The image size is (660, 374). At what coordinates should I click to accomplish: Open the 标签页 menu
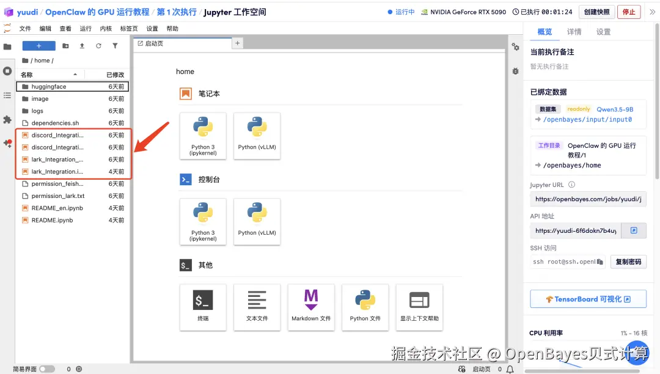click(x=129, y=29)
